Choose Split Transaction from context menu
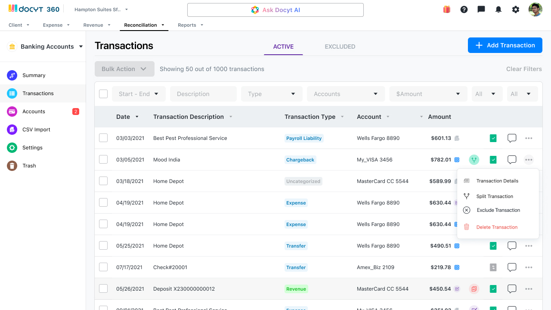Viewport: 551px width, 310px height. (x=498, y=196)
